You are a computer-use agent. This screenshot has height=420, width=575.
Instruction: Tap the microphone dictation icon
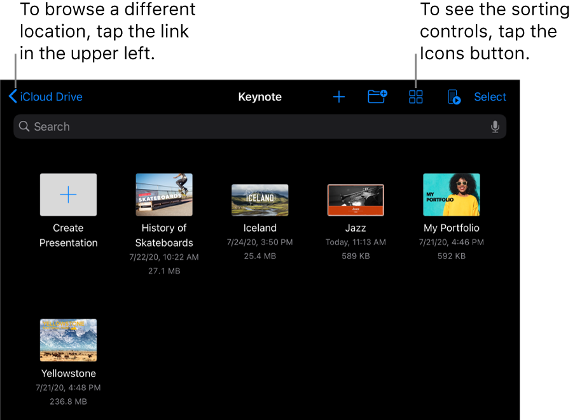pyautogui.click(x=495, y=127)
